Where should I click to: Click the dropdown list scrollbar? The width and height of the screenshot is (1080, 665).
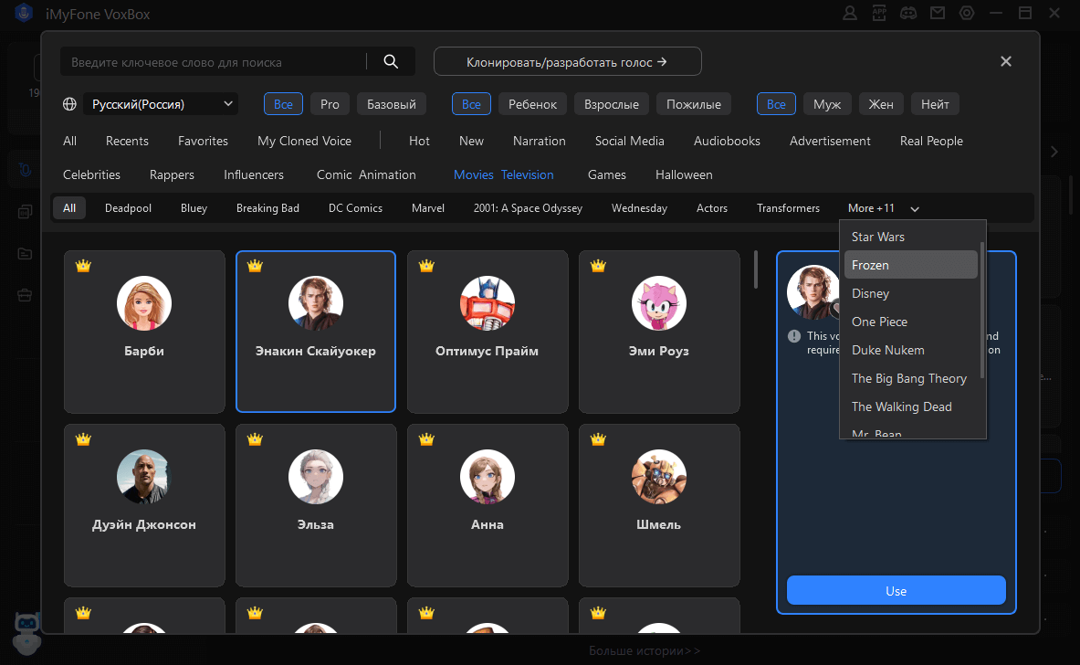[x=982, y=310]
